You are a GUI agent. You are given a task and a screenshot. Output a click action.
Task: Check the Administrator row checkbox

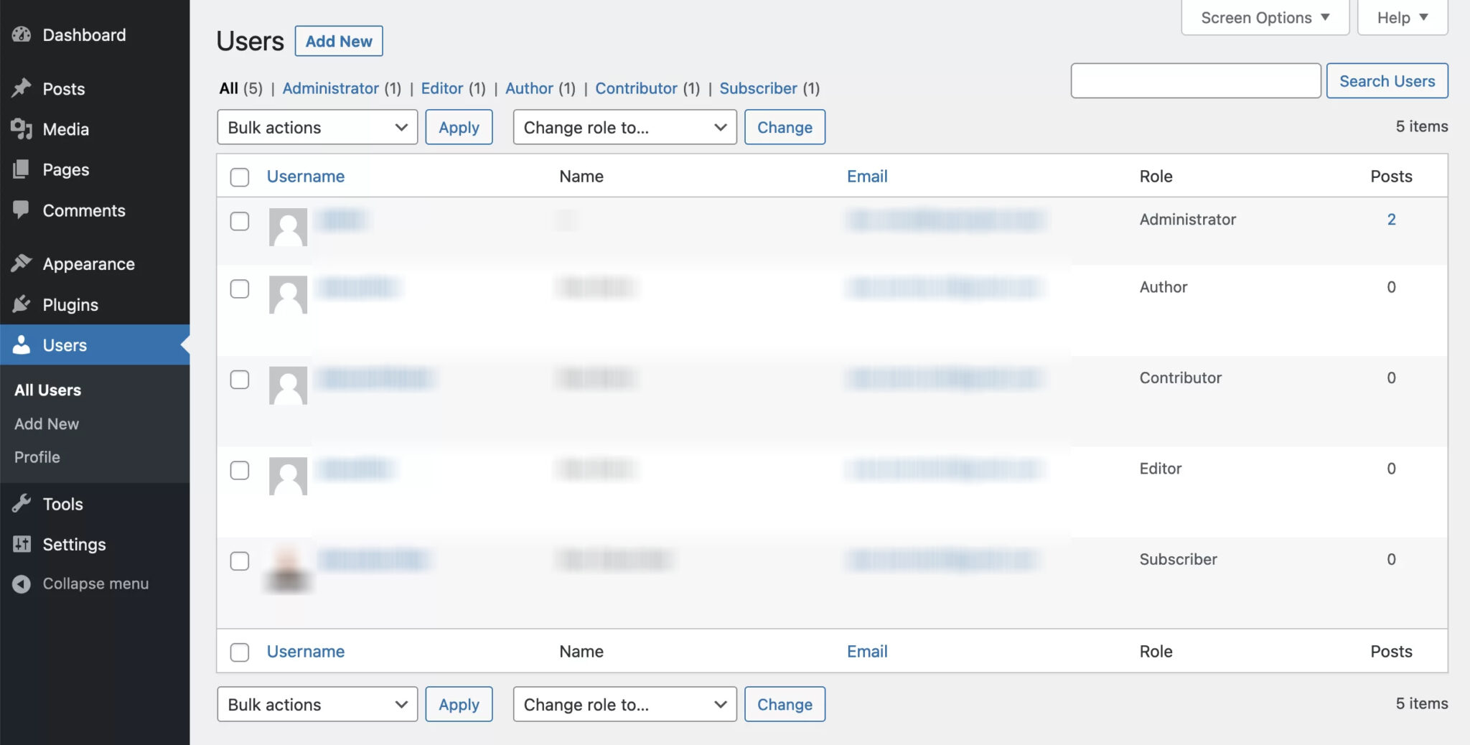pos(240,221)
